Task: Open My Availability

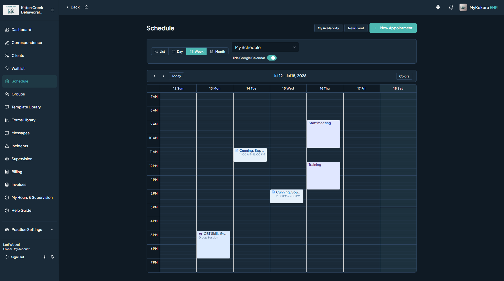Action: [328, 28]
